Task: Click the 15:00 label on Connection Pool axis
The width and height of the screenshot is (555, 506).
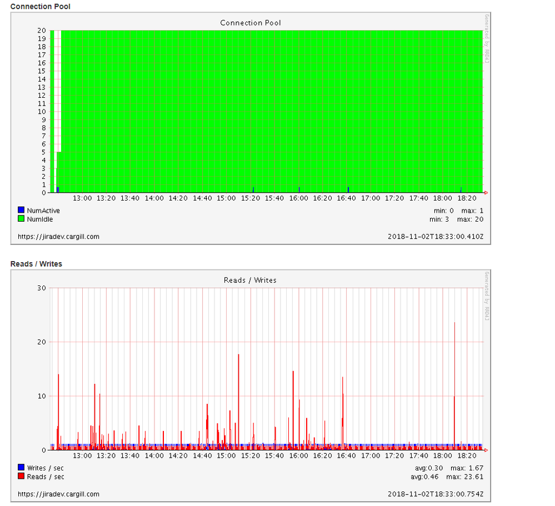Action: click(226, 198)
